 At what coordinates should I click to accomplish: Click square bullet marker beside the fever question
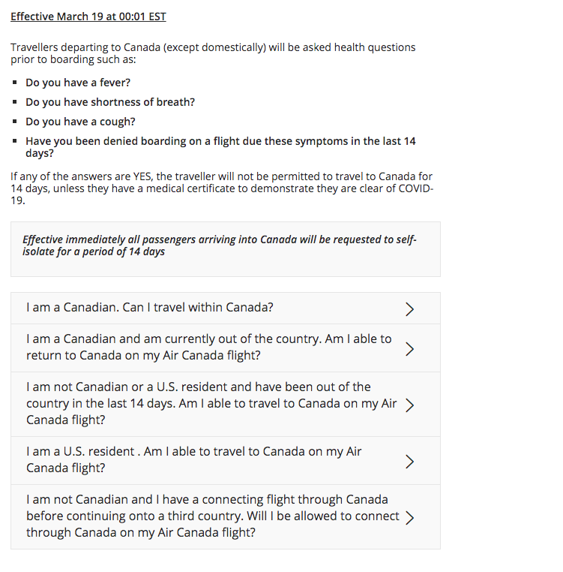(x=14, y=83)
